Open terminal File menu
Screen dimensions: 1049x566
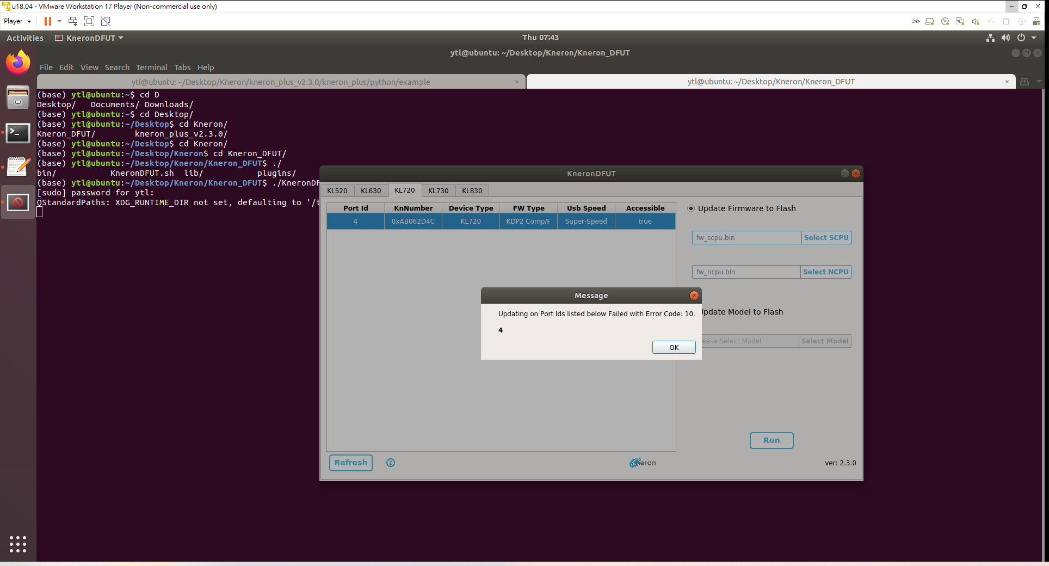(x=46, y=67)
